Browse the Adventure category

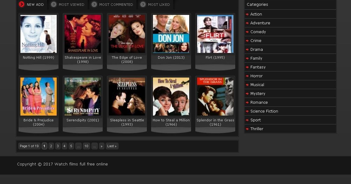260,23
